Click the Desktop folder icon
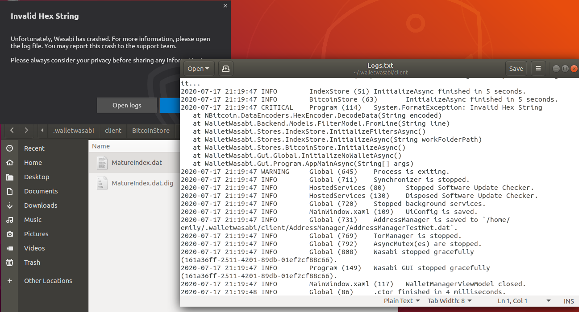579x312 pixels. pyautogui.click(x=10, y=177)
